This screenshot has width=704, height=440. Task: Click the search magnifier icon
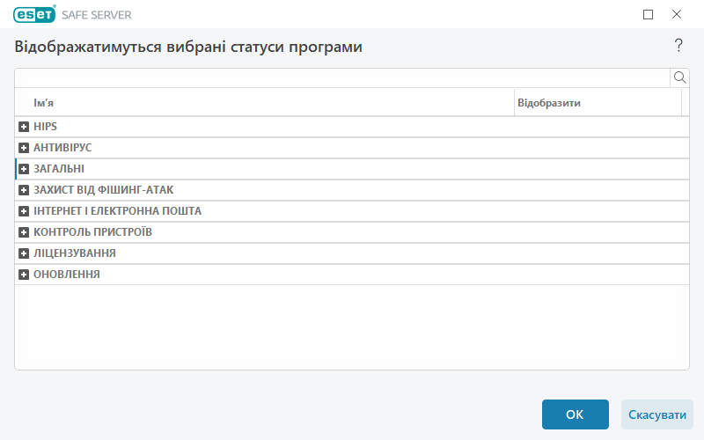pos(679,77)
